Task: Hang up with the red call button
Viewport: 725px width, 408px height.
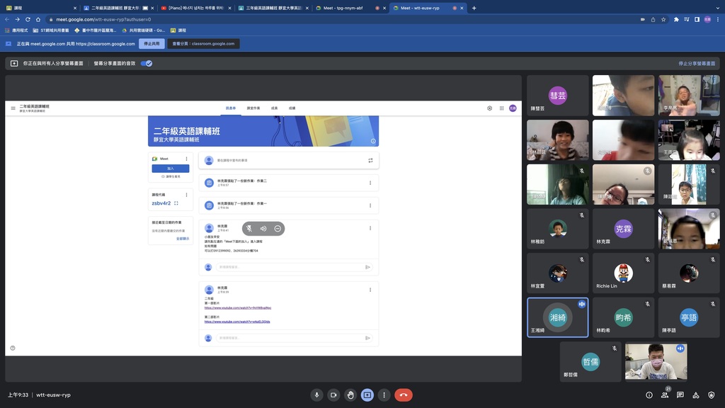Action: point(403,395)
